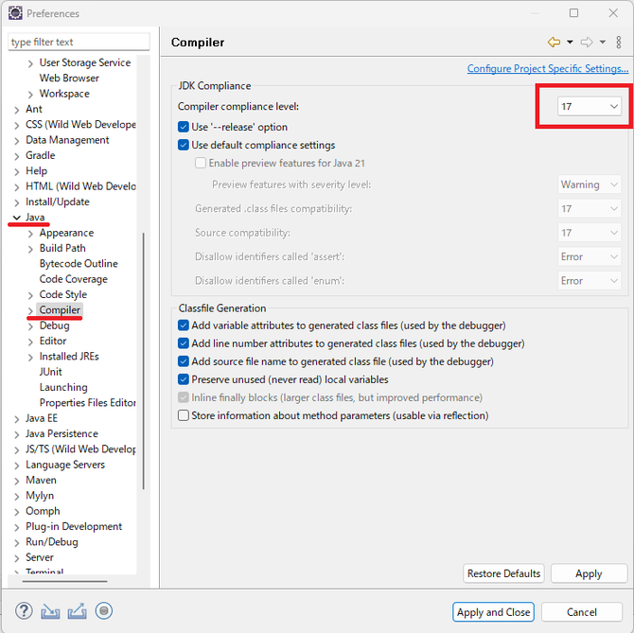
Task: Select Appearance under Java
Action: pyautogui.click(x=67, y=233)
